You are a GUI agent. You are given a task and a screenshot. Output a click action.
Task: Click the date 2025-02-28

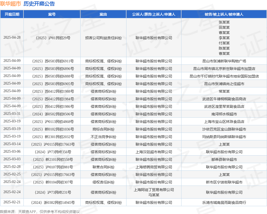coord(12,167)
